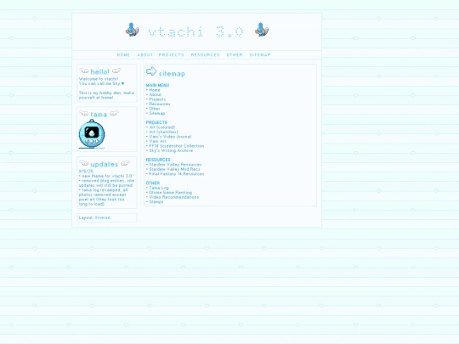Screen dimensions: 459x344
Task: Follow the About link in the sitemap list
Action: pyautogui.click(x=156, y=95)
